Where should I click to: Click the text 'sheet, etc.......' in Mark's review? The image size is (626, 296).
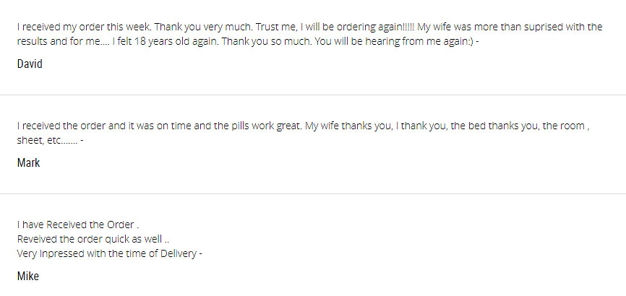coord(47,140)
